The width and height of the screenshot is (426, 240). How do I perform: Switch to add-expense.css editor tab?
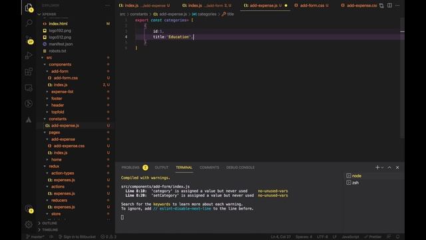[359, 5]
